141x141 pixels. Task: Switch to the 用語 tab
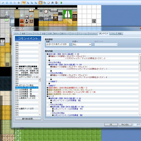pos(120,34)
